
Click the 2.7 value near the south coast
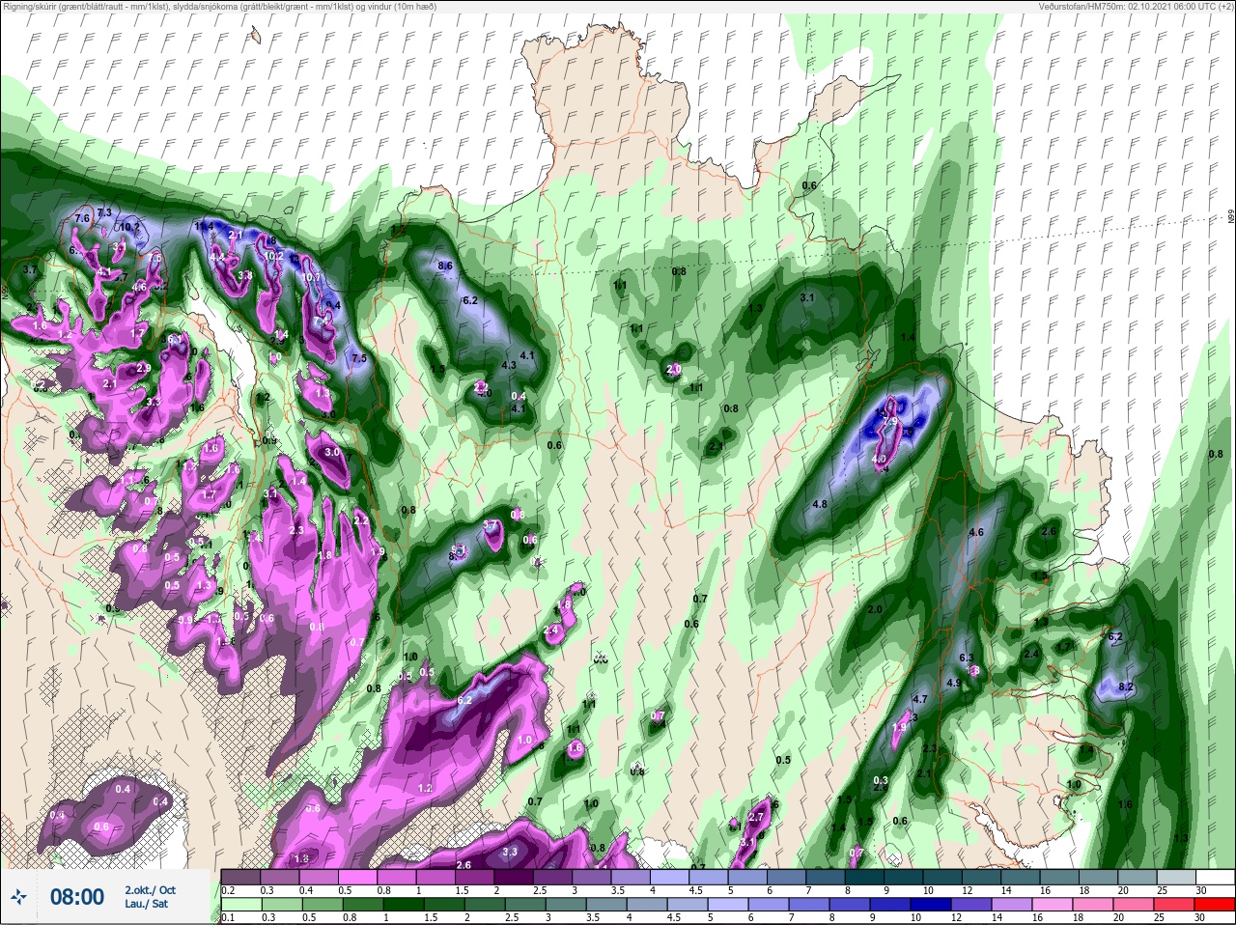(x=756, y=817)
